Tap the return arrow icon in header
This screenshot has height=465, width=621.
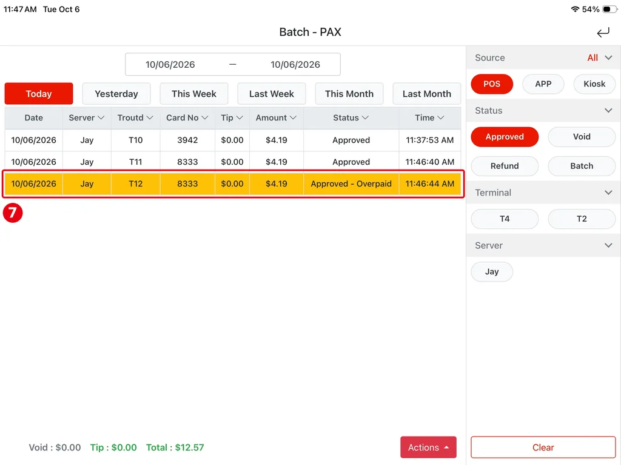click(x=603, y=32)
